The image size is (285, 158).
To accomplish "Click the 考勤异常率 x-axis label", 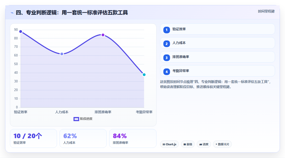I will point(144,112).
